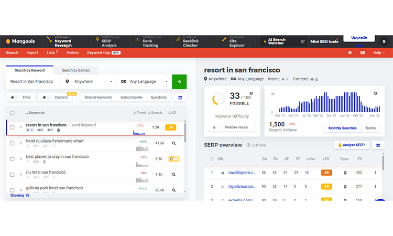Click the Upgrade button
393x236 pixels.
click(359, 38)
